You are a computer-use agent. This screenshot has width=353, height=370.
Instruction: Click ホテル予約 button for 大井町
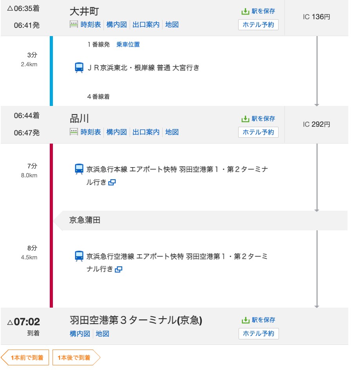(258, 25)
